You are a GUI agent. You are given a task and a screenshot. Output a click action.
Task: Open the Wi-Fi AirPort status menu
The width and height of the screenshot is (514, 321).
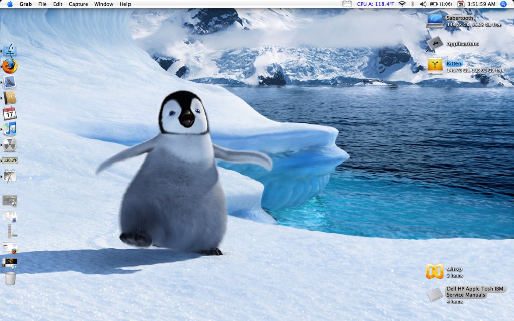402,4
